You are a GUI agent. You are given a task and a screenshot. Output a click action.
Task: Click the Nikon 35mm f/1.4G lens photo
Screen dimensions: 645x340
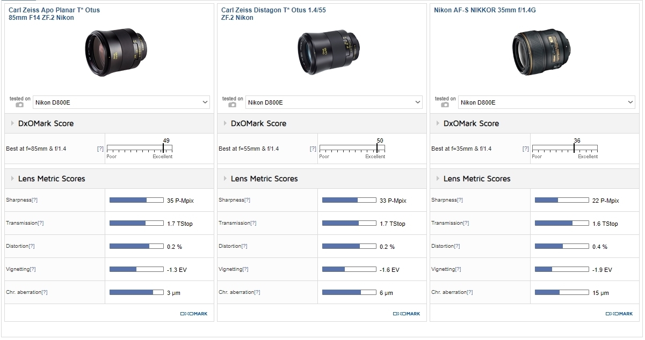tap(535, 51)
